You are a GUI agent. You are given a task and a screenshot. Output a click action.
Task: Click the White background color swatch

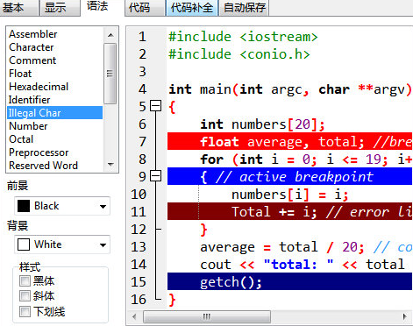click(24, 244)
